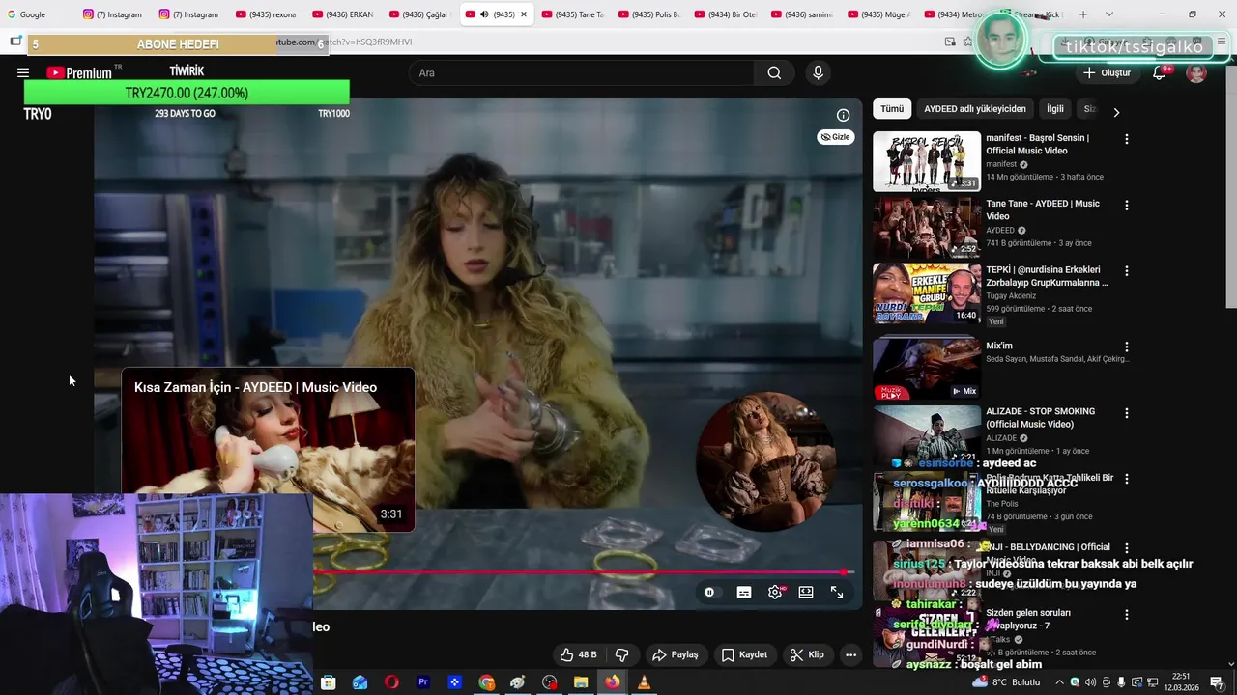Screen dimensions: 1237x695
Task: Open Microsoft Store from the taskbar
Action: pyautogui.click(x=329, y=682)
